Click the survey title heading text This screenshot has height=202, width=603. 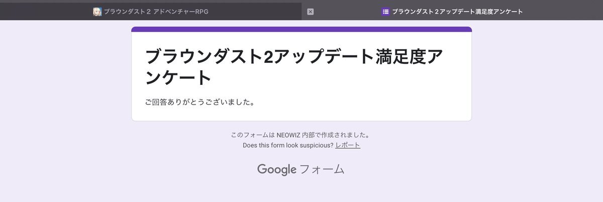coord(294,67)
